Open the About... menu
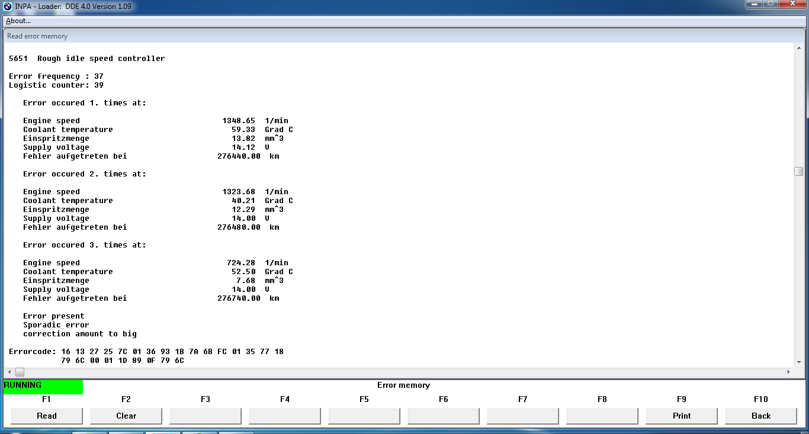Viewport: 809px width, 434px height. (18, 21)
